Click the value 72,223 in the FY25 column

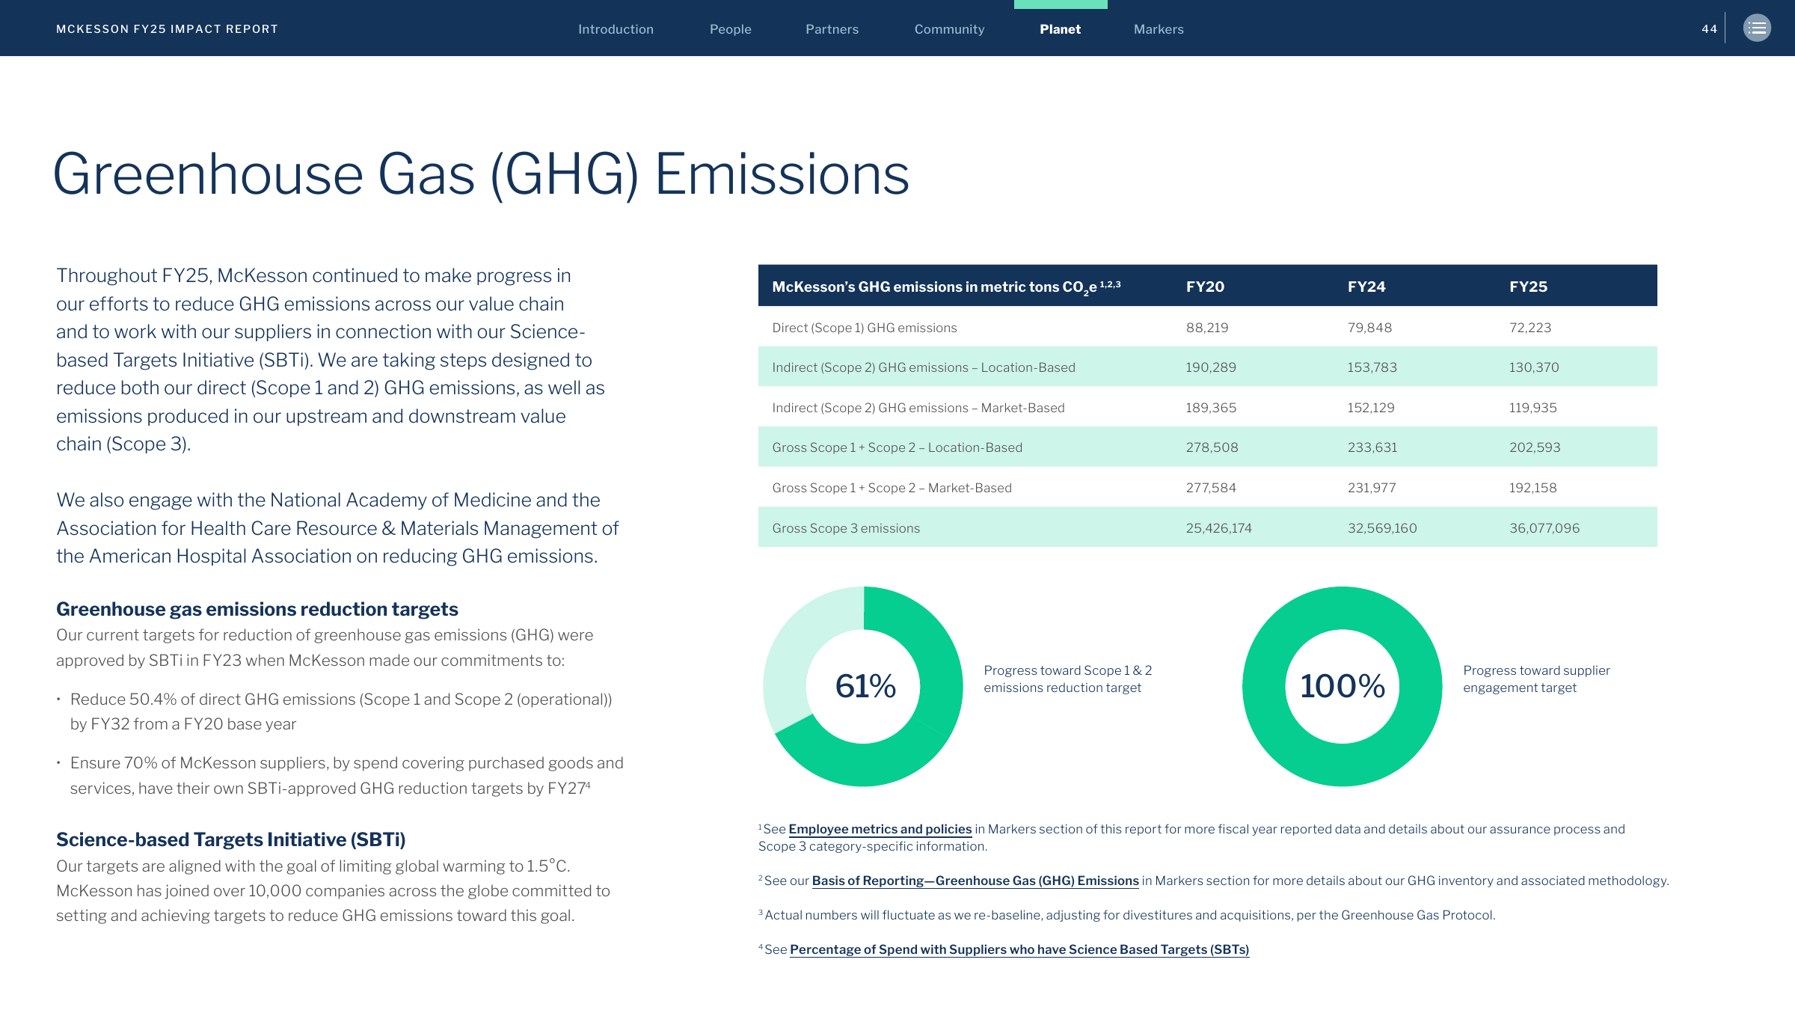click(x=1530, y=328)
